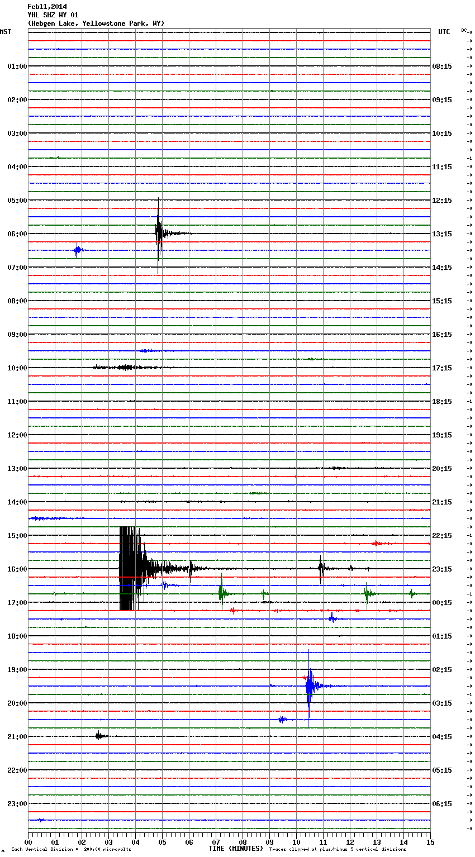
Task: Select the 06:00 MST time label
Action: point(17,234)
